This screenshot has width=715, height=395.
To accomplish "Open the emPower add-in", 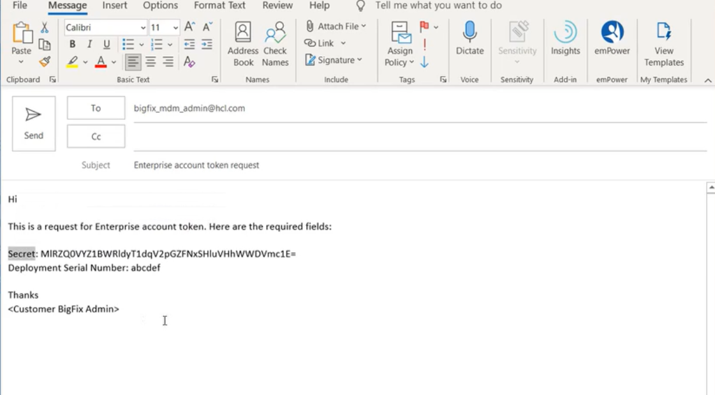I will (612, 39).
